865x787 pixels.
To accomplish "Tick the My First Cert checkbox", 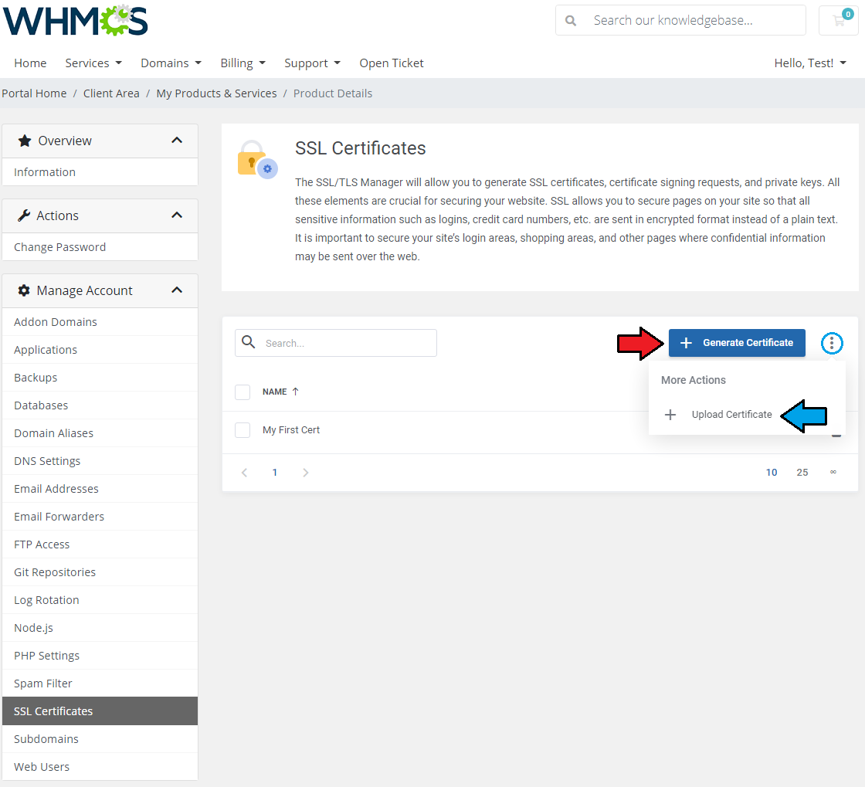I will [243, 430].
